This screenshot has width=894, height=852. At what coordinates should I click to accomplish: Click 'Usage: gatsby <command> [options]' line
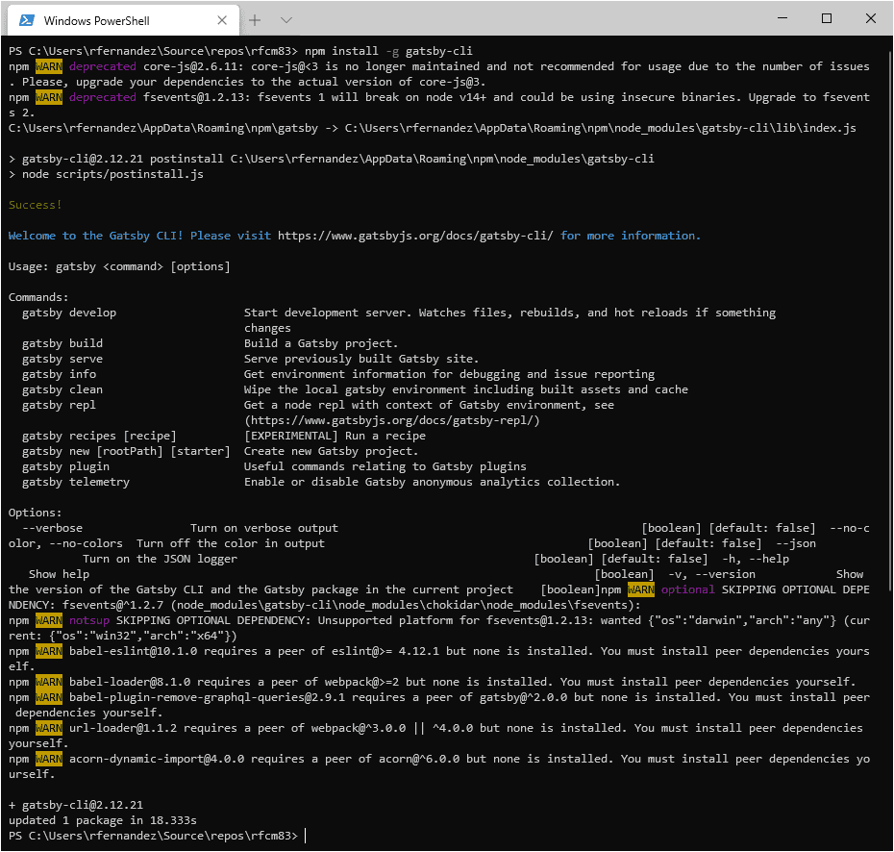(119, 266)
